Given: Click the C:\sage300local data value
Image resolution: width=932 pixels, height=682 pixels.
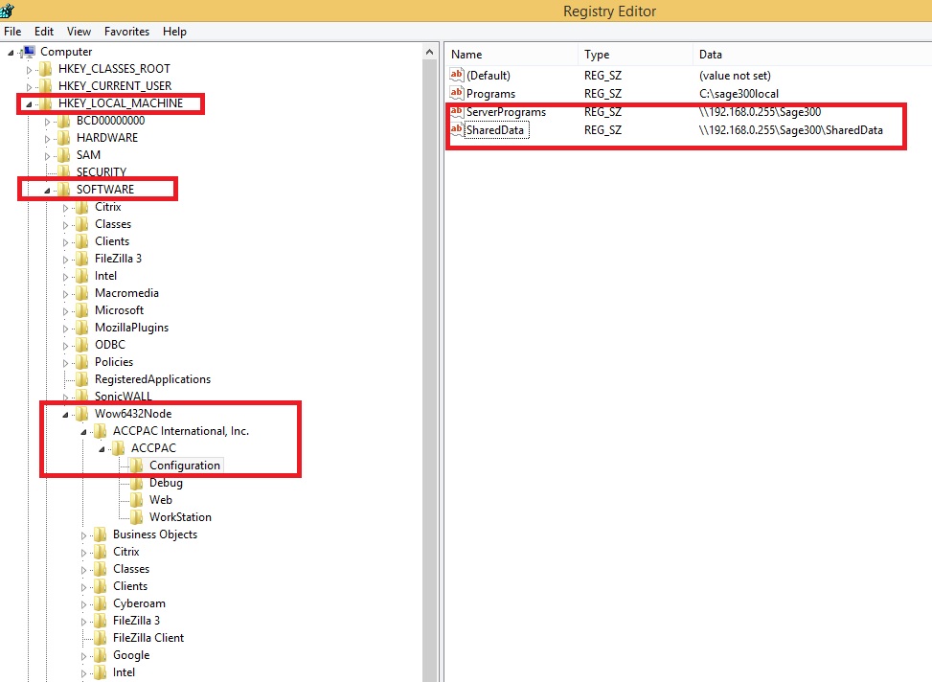Looking at the screenshot, I should click(739, 94).
